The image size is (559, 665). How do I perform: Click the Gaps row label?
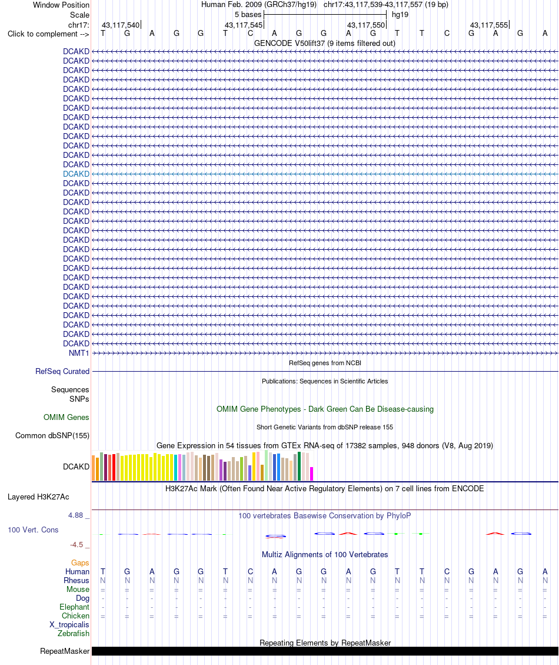pyautogui.click(x=80, y=563)
